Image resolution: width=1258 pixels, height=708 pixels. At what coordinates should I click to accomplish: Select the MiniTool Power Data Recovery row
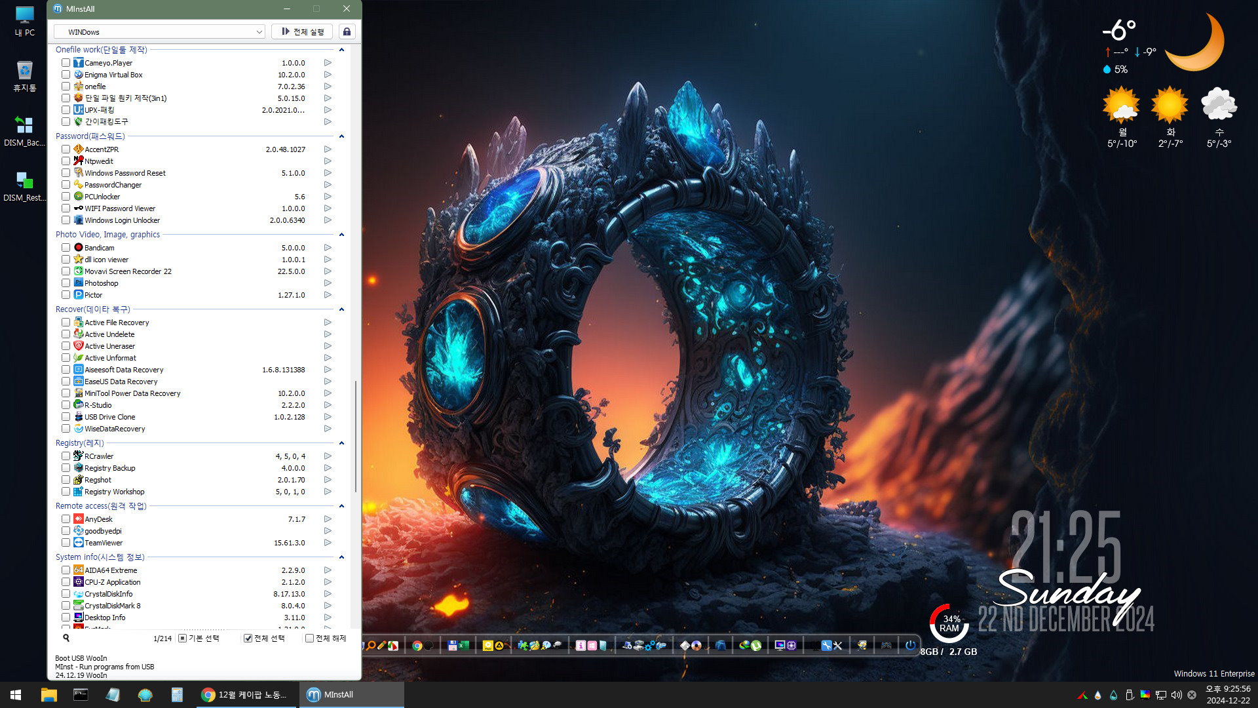click(x=197, y=393)
